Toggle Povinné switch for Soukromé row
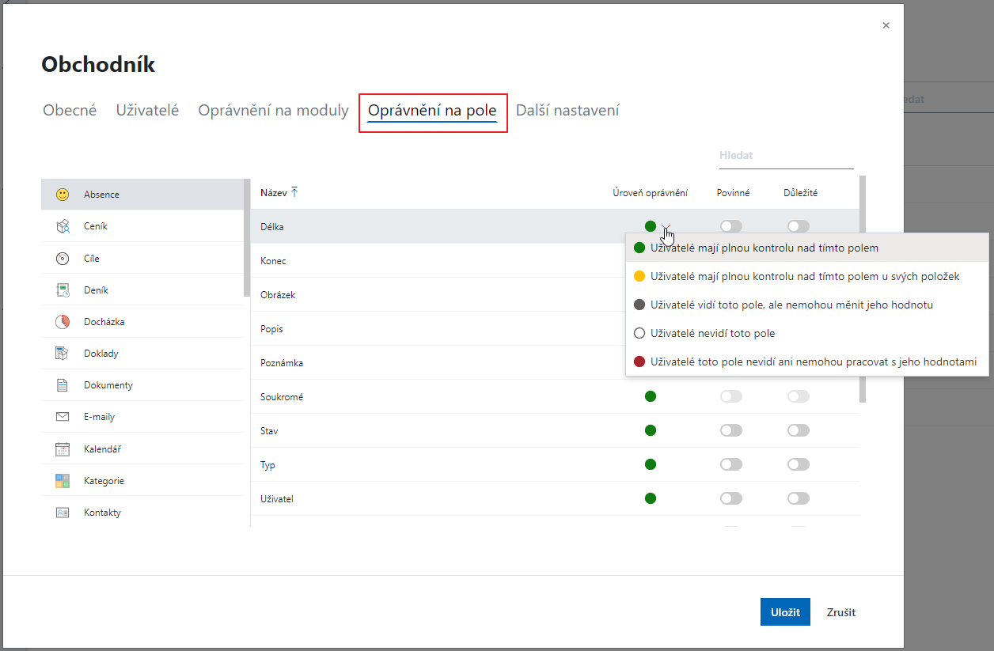 coord(731,396)
